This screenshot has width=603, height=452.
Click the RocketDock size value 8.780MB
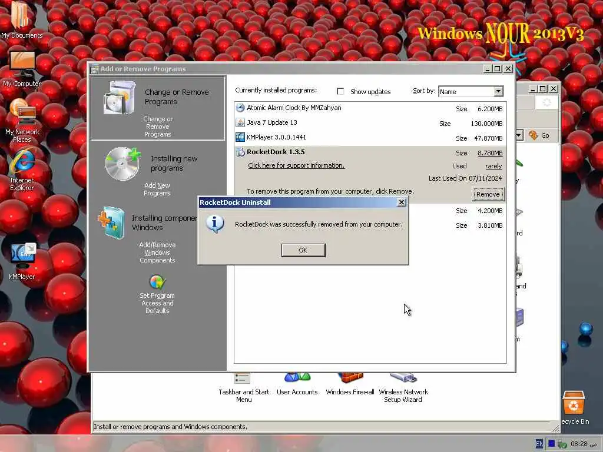coord(490,153)
